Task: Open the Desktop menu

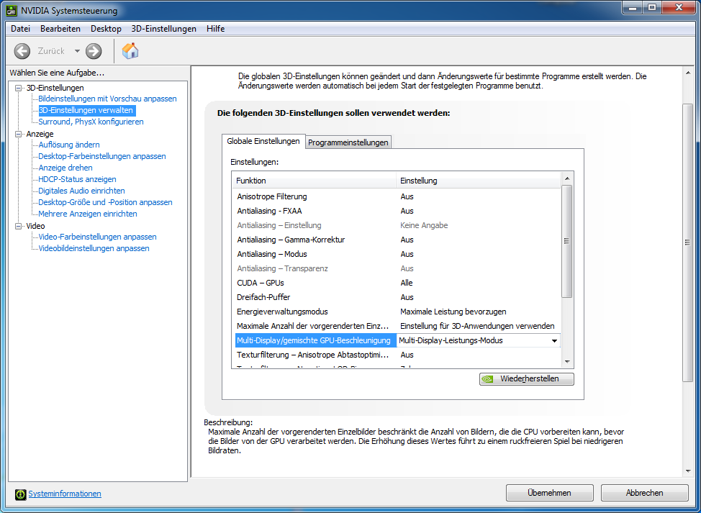Action: (106, 29)
